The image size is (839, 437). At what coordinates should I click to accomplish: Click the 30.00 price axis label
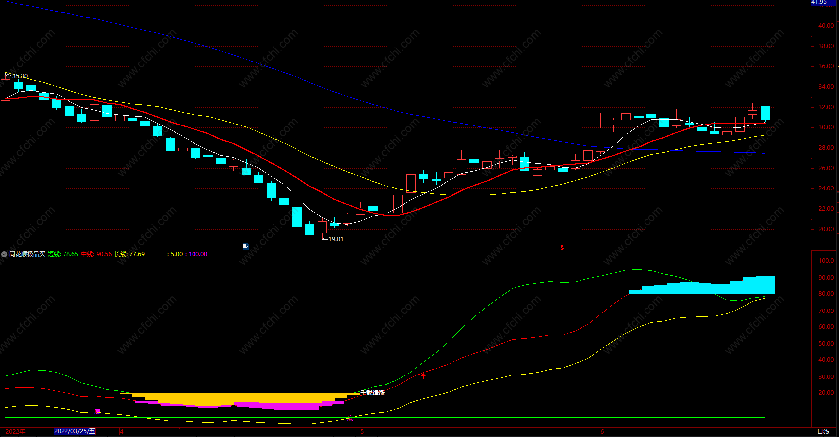point(826,127)
